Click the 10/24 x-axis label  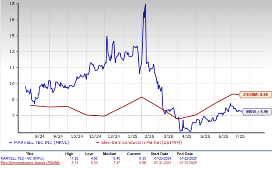coord(77,136)
